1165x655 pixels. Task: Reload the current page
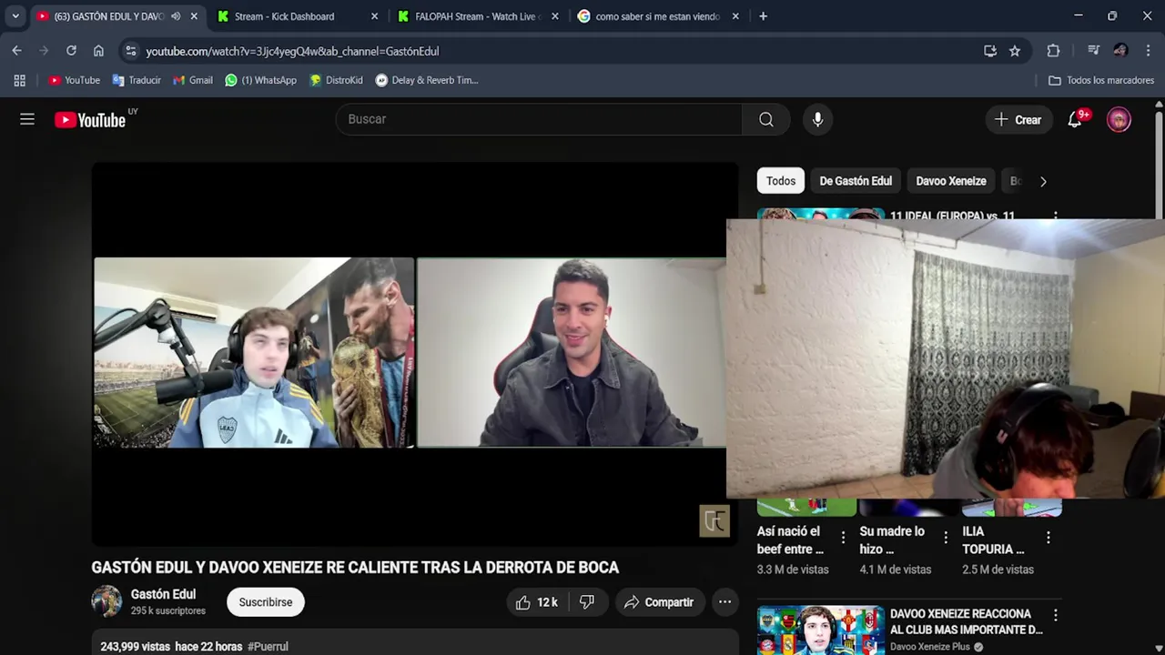(x=71, y=51)
